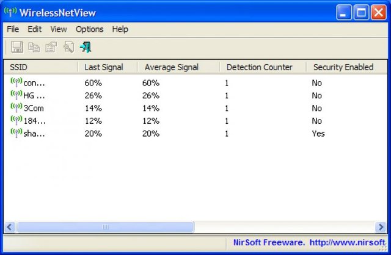Maximize the WirelessNetView window
Image resolution: width=391 pixels, height=255 pixels.
pyautogui.click(x=361, y=12)
